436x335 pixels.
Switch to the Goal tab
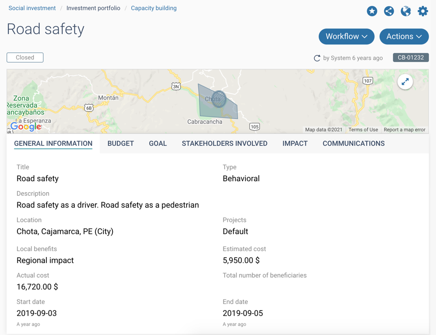[158, 143]
